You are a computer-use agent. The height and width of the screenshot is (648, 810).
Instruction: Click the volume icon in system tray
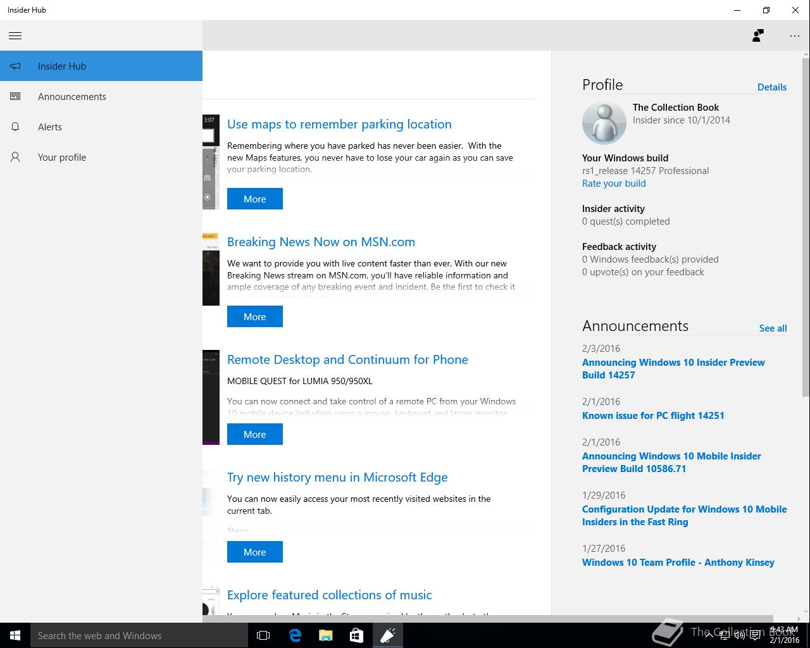click(739, 636)
